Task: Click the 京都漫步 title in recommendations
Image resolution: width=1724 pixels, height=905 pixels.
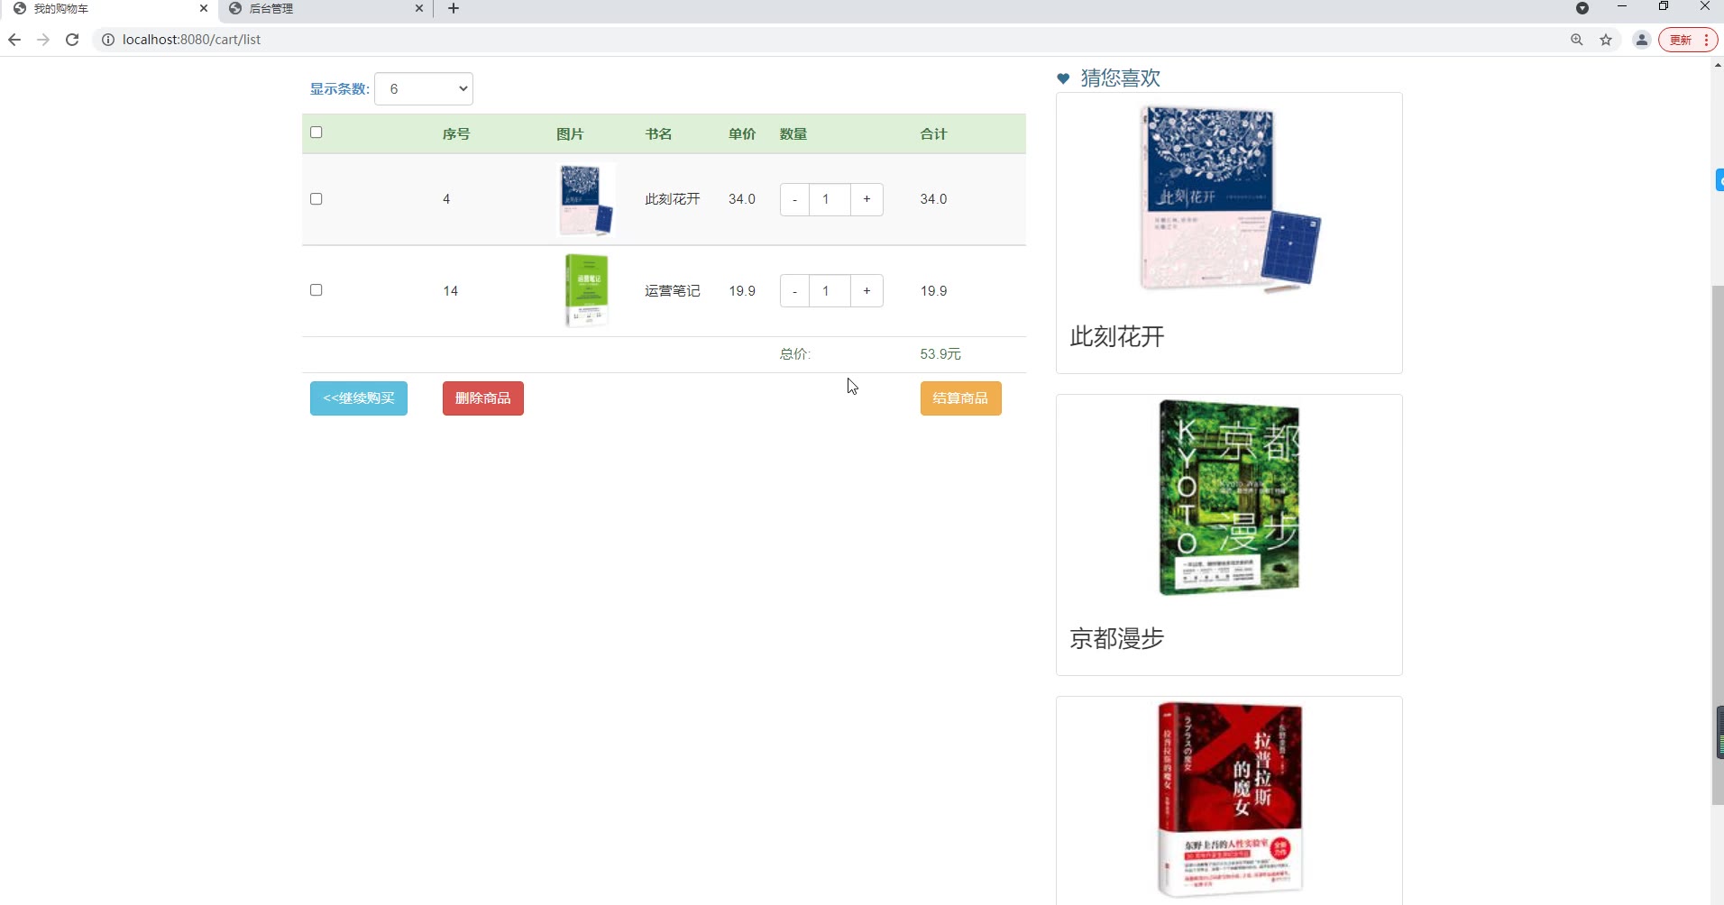Action: (1117, 639)
